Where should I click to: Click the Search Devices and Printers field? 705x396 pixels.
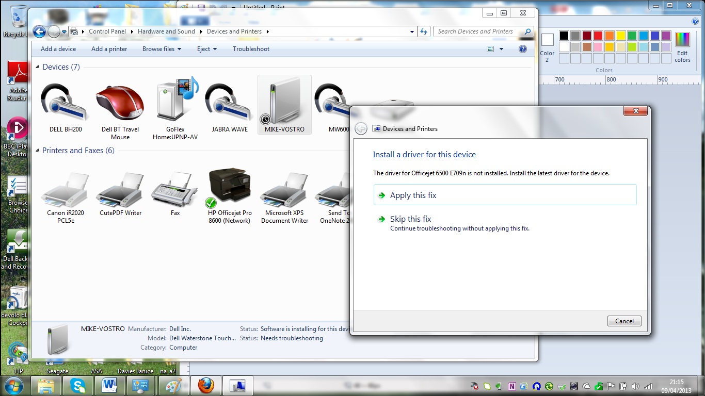coord(484,31)
